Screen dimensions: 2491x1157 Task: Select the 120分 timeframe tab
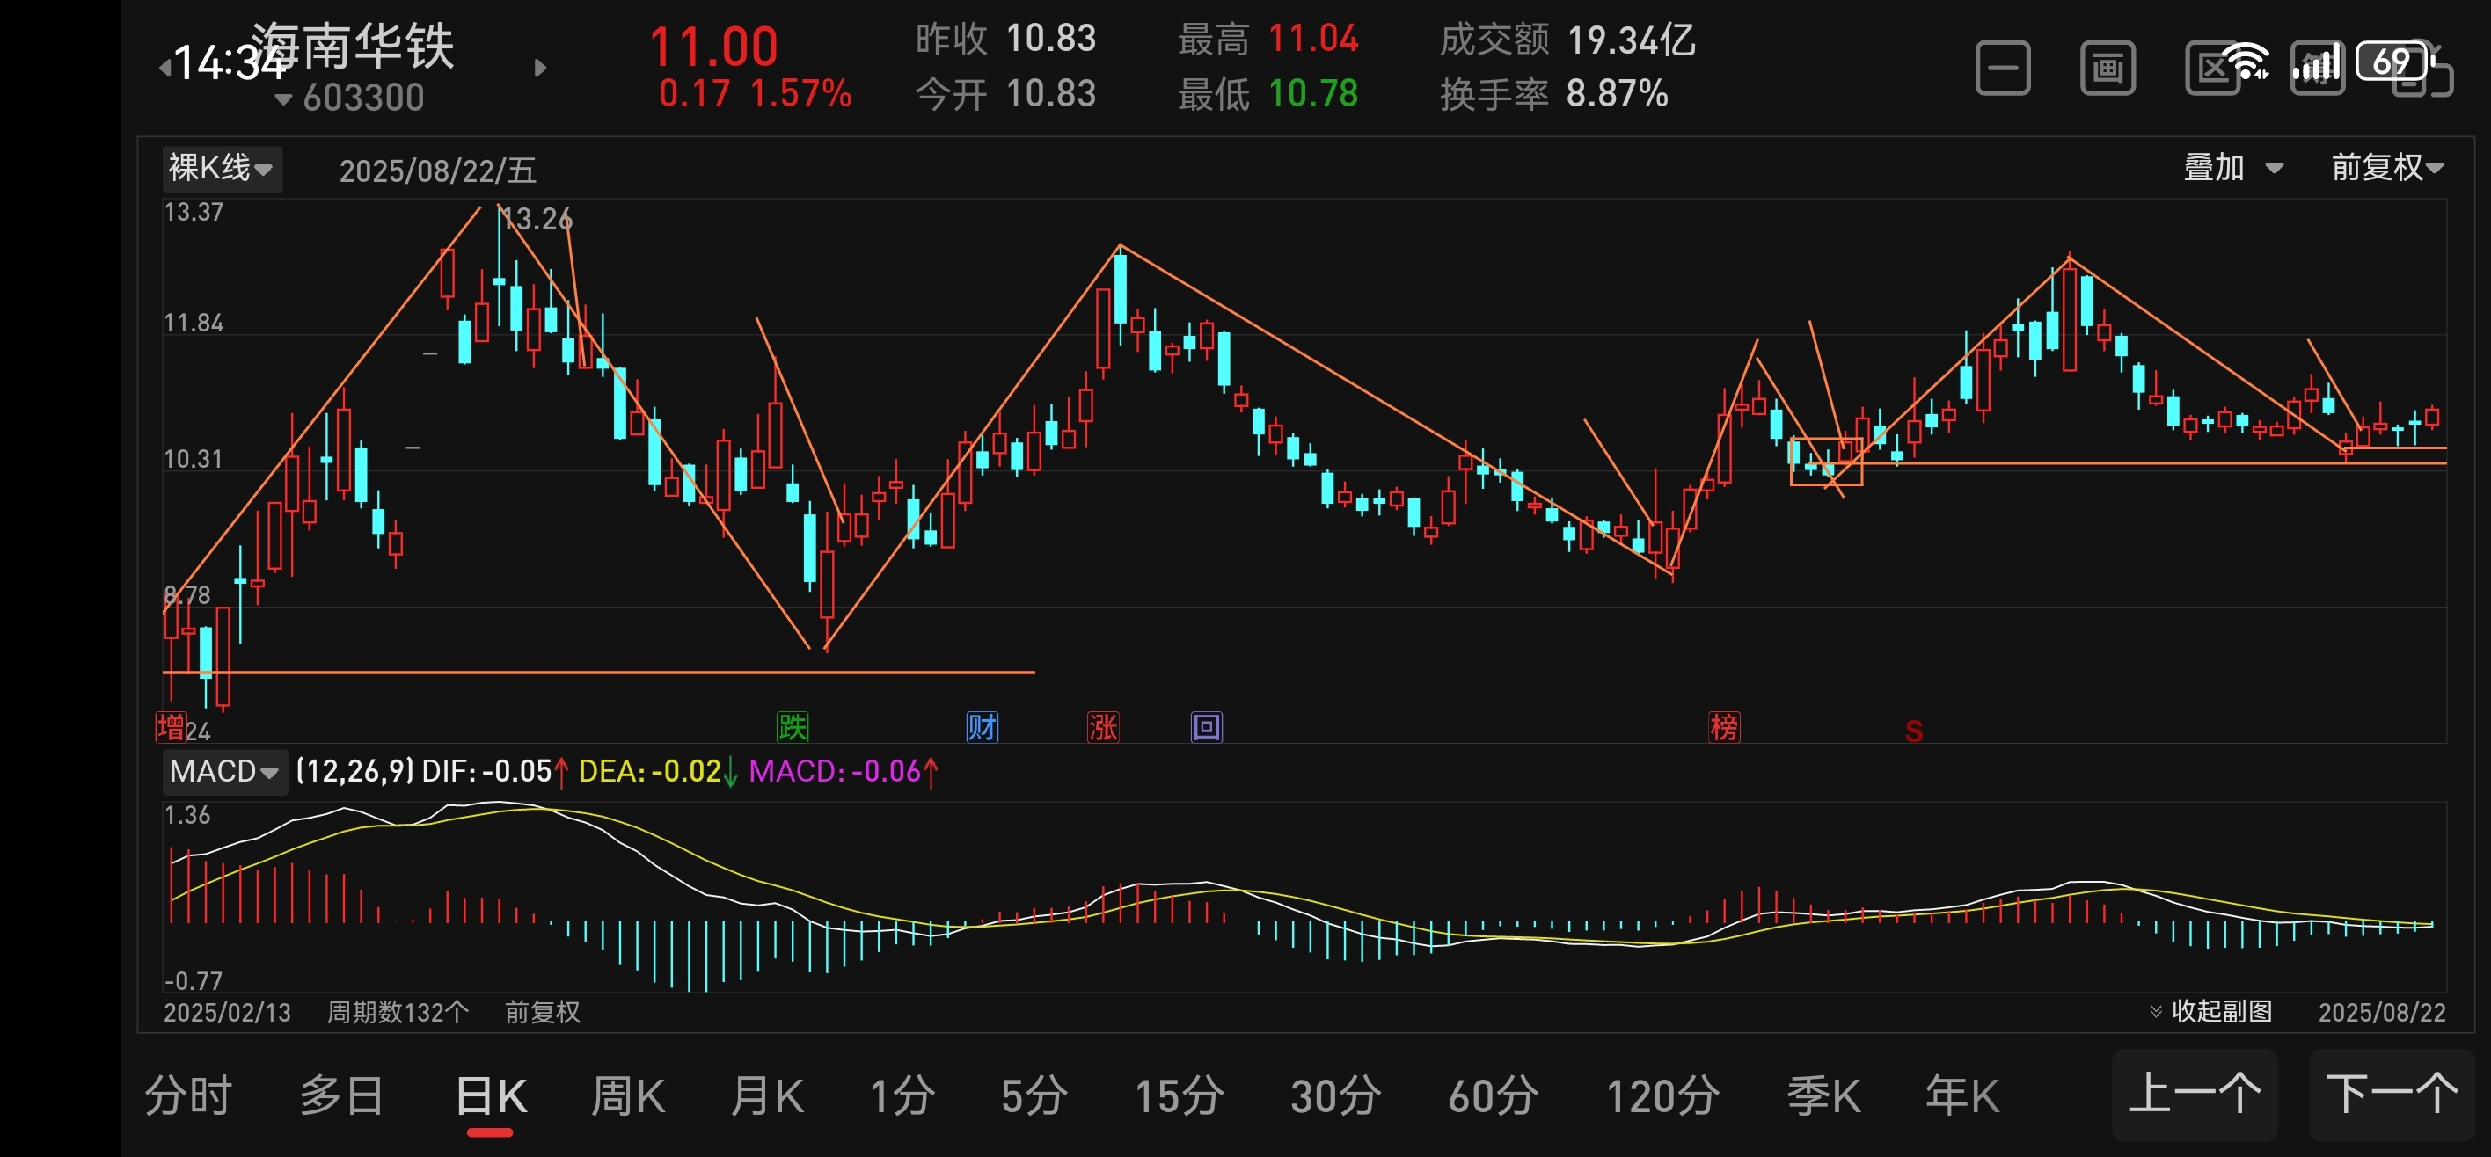pyautogui.click(x=1662, y=1096)
